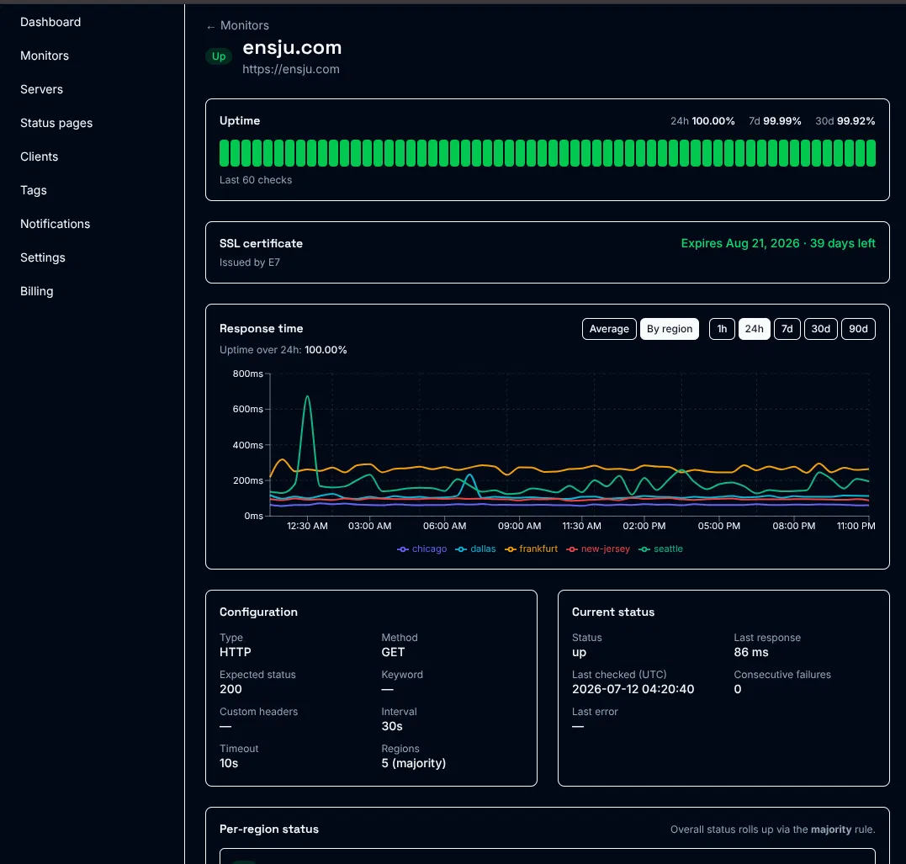
Task: Open the Servers section
Action: (41, 89)
